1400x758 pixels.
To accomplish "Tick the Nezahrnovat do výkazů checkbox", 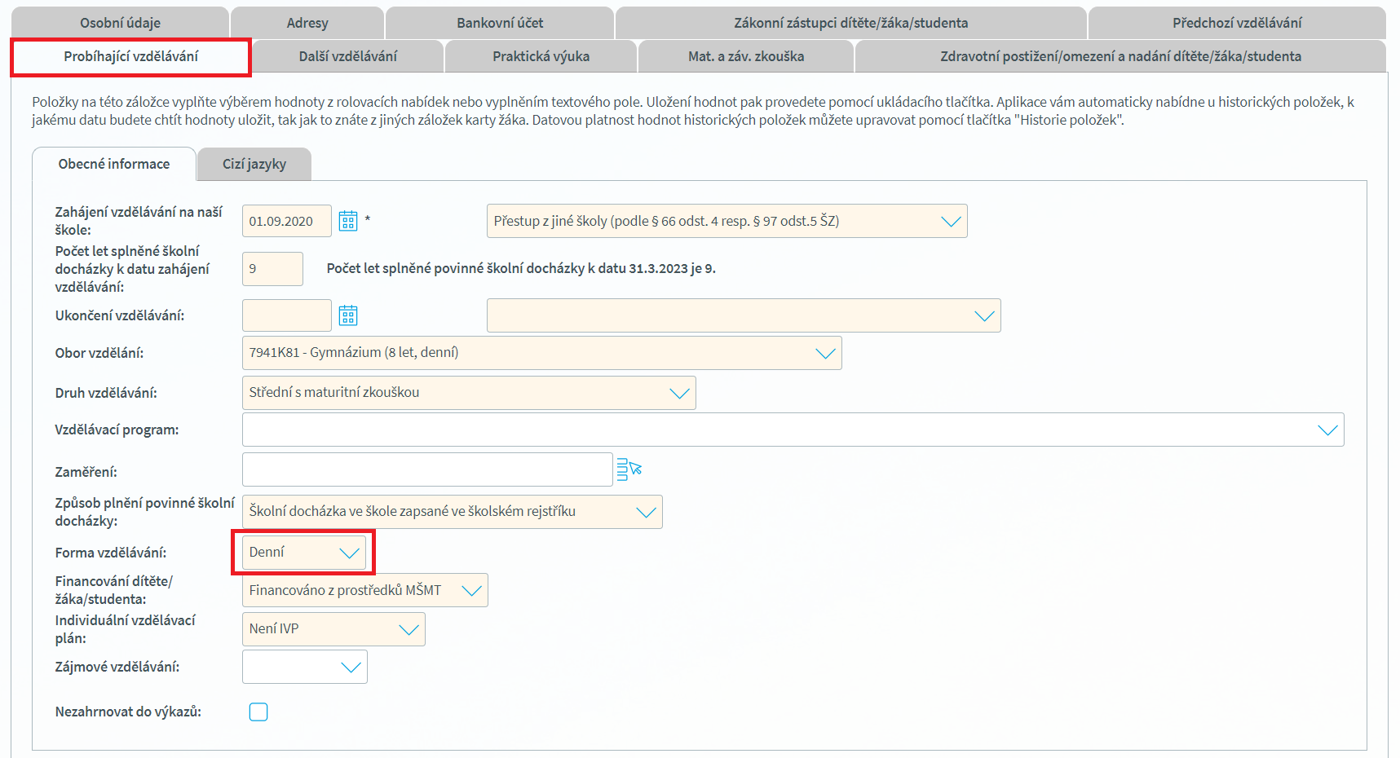I will 258,712.
